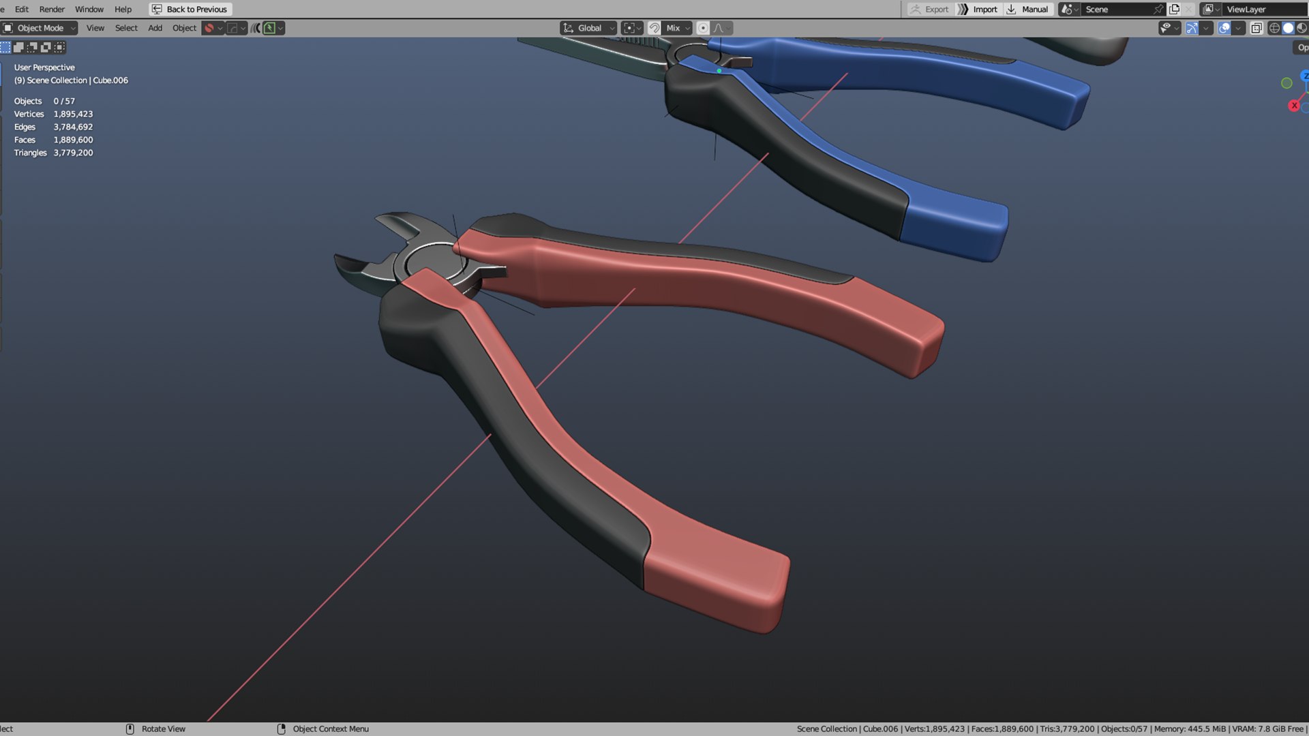Click the red sphere icon in header
The image size is (1309, 736).
point(209,28)
